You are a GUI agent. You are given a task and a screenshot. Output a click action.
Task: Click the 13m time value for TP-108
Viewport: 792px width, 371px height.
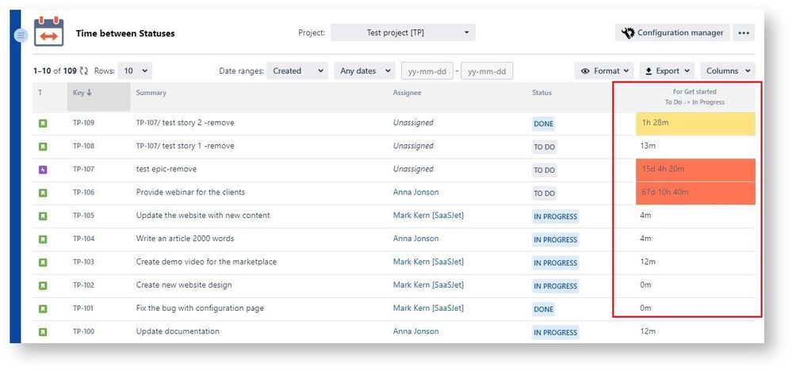pyautogui.click(x=648, y=146)
